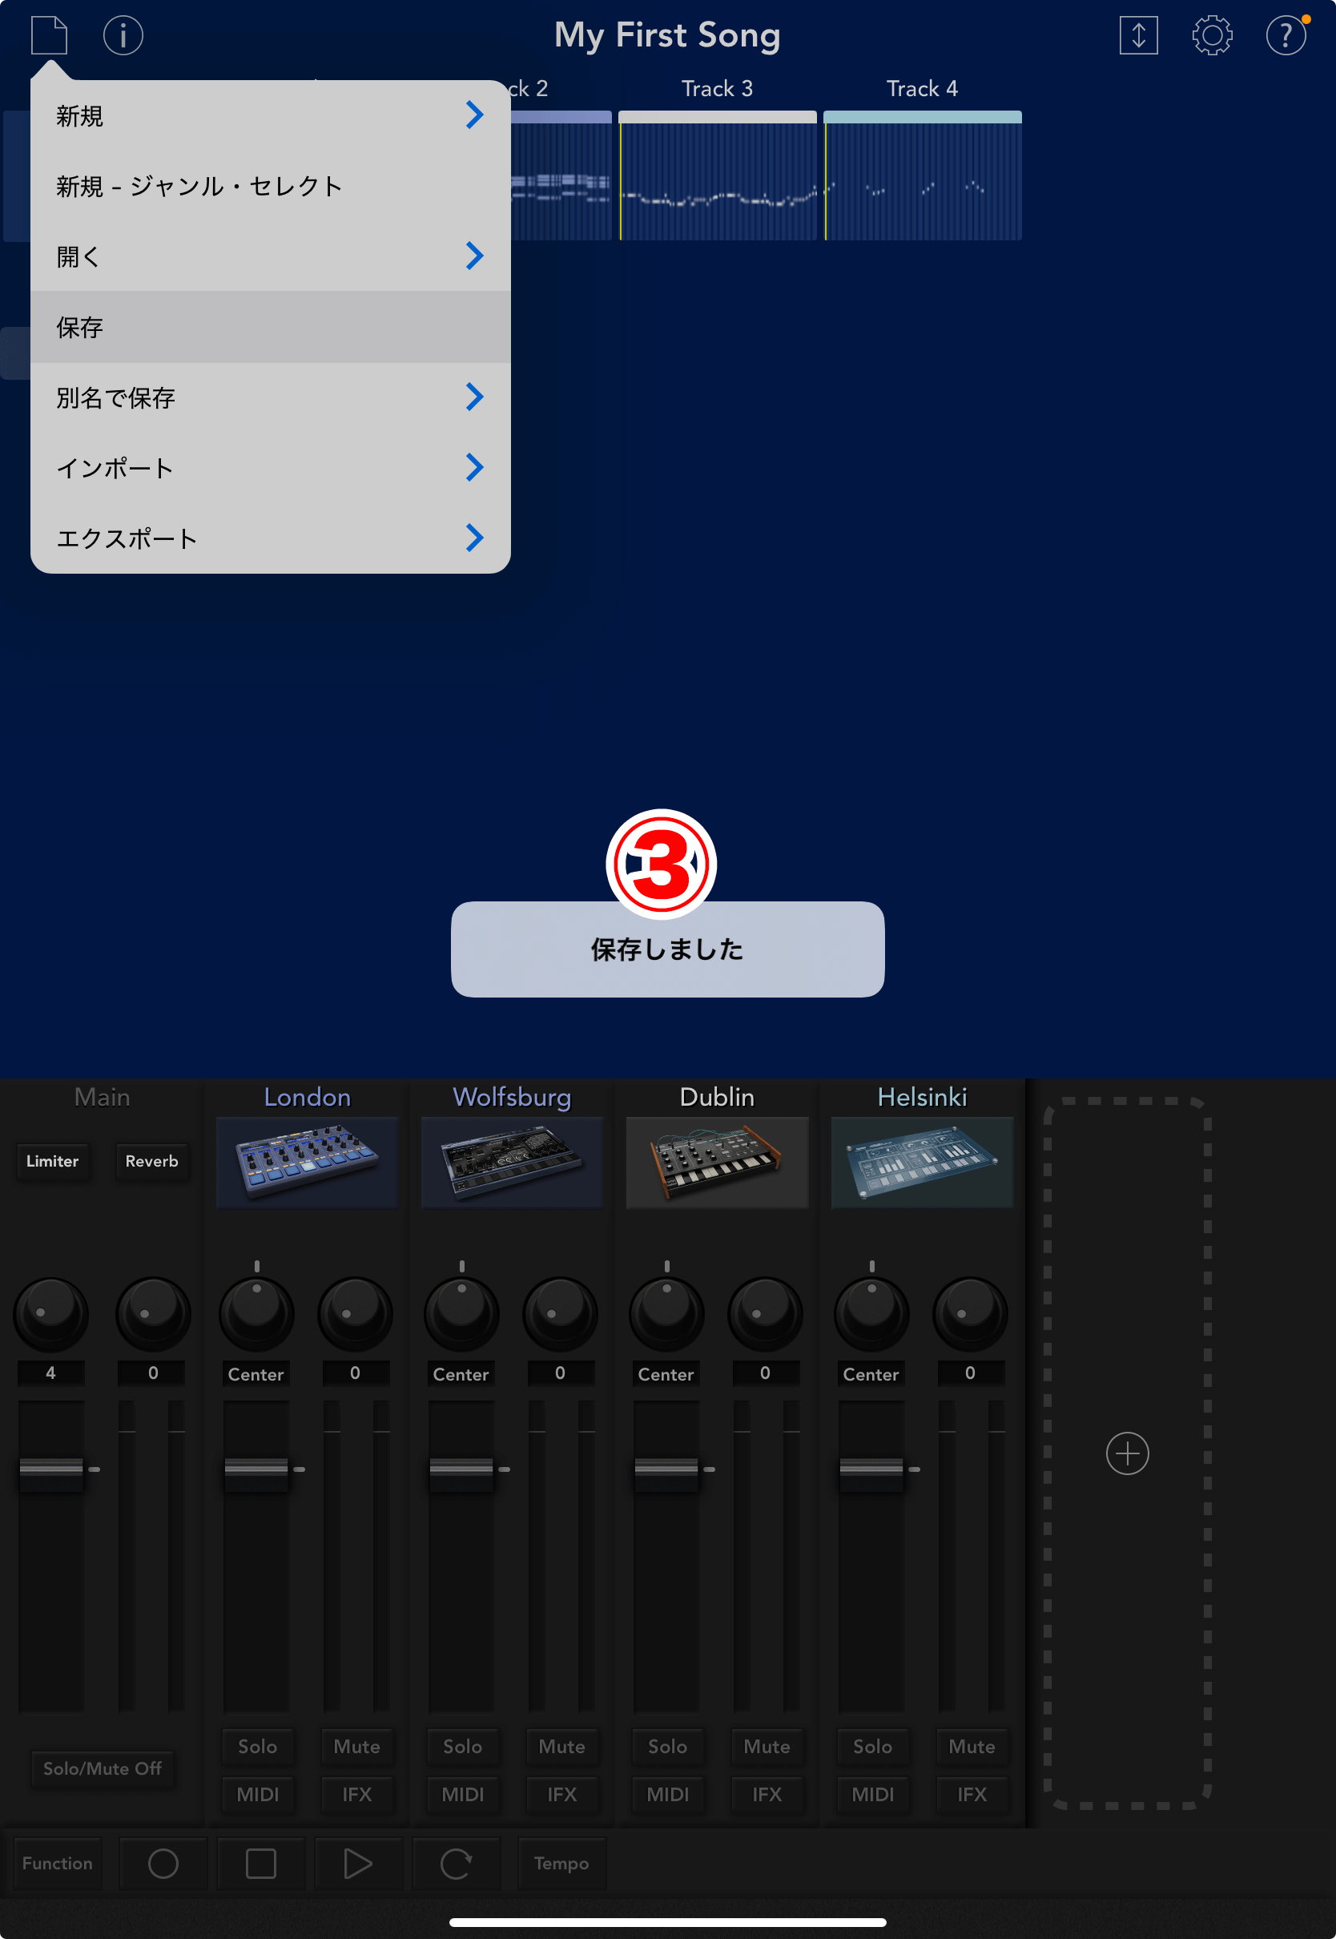This screenshot has height=1939, width=1336.
Task: Expand the 別名で保存 submenu chevron
Action: pyautogui.click(x=475, y=397)
